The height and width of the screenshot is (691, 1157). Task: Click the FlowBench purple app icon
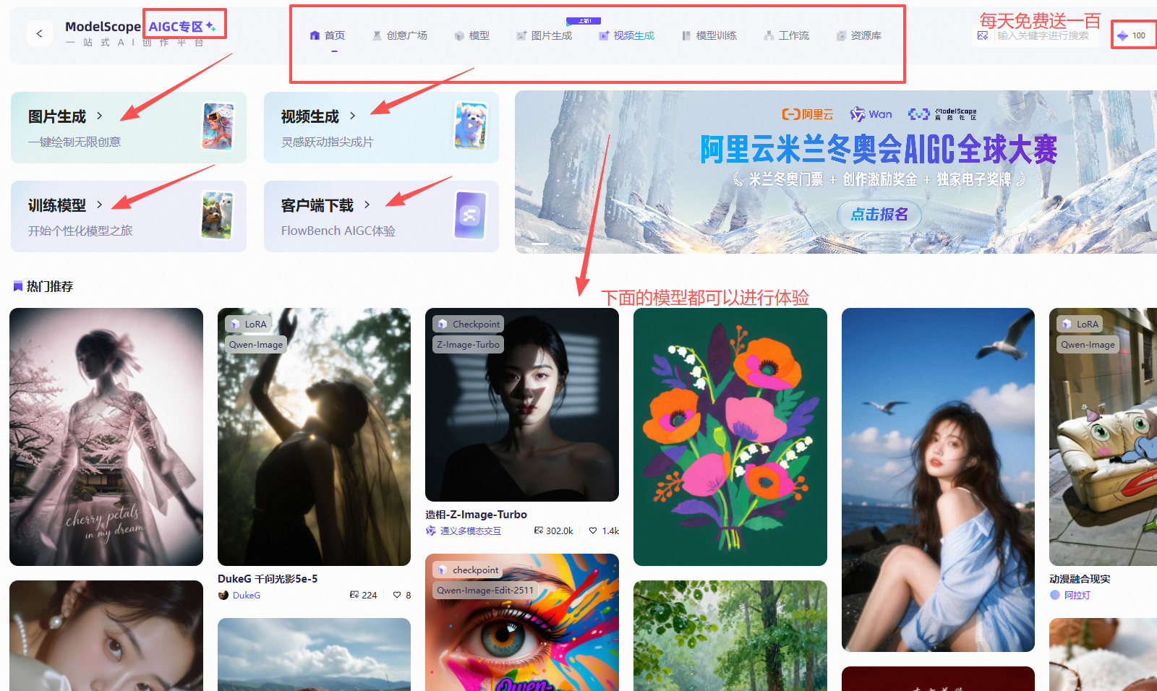[470, 215]
